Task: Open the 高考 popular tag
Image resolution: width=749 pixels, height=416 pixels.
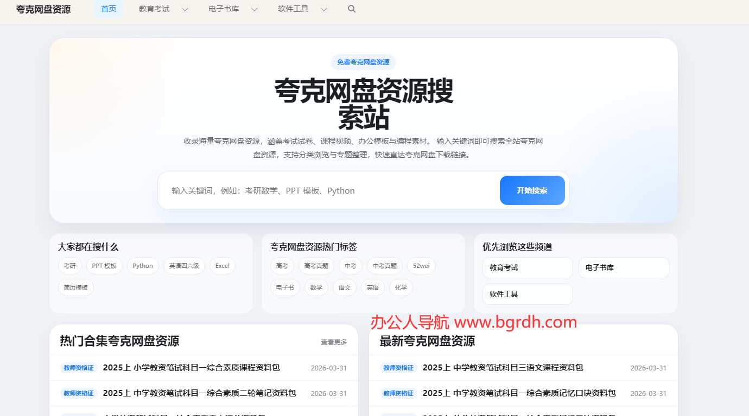Action: click(282, 266)
